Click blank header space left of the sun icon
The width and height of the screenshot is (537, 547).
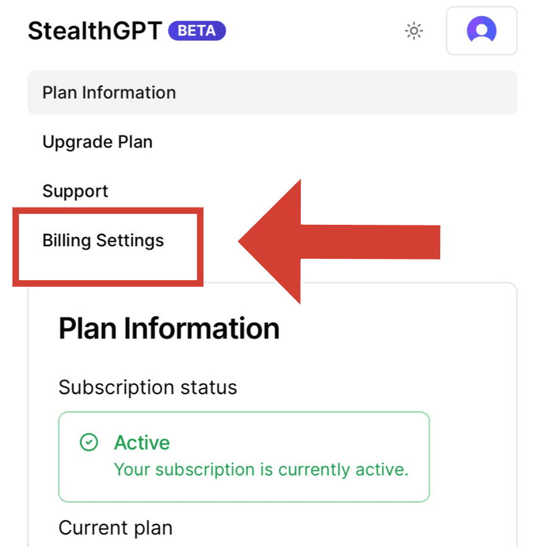coord(317,31)
